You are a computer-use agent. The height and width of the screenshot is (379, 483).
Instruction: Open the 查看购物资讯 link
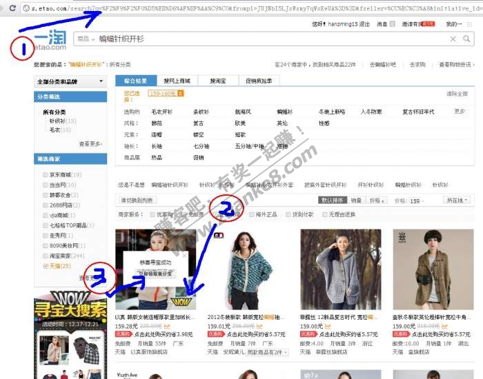(x=456, y=65)
